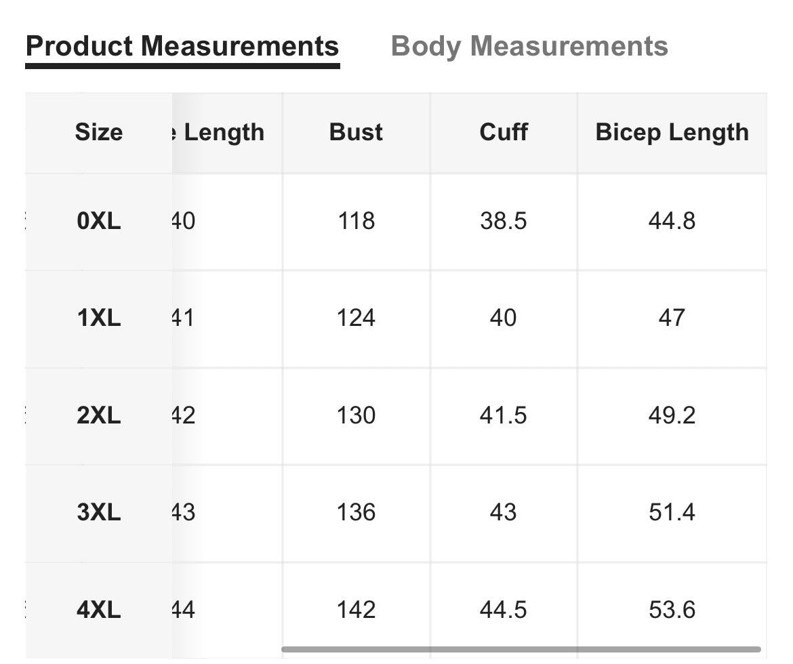Click the 53.6 bicep length value
793x664 pixels.
(672, 610)
